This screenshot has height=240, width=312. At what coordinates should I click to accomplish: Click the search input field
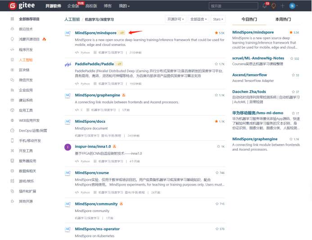pos(233,6)
